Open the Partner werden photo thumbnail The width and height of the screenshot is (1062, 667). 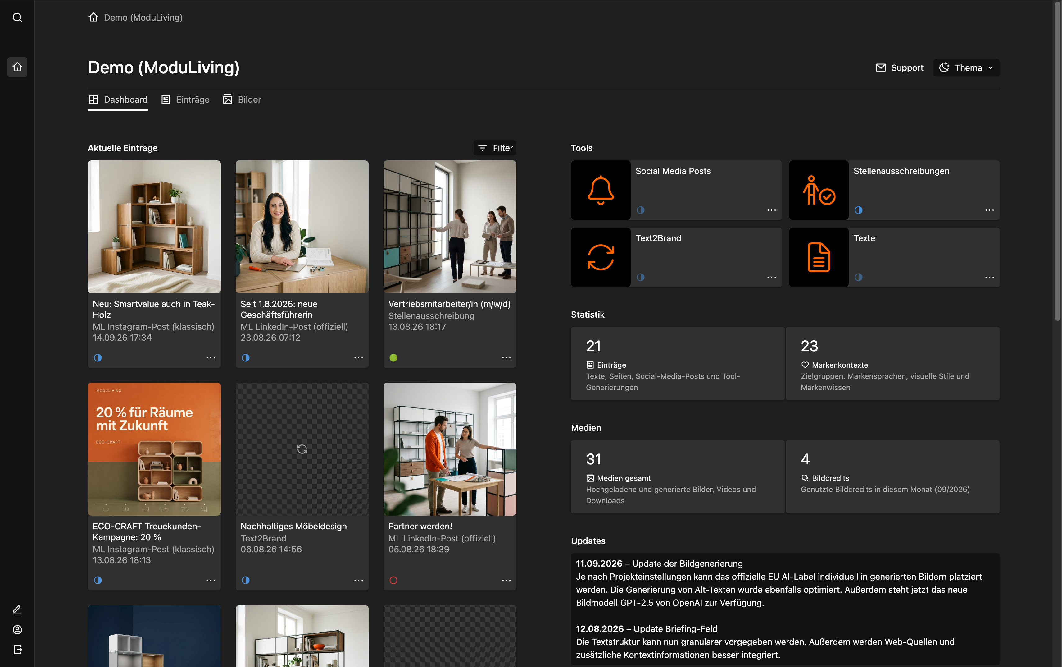[449, 449]
